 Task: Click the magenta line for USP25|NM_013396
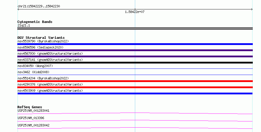pyautogui.click(x=135, y=121)
